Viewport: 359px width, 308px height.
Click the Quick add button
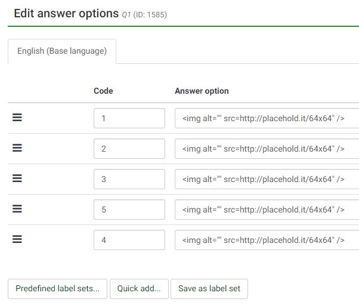click(139, 289)
